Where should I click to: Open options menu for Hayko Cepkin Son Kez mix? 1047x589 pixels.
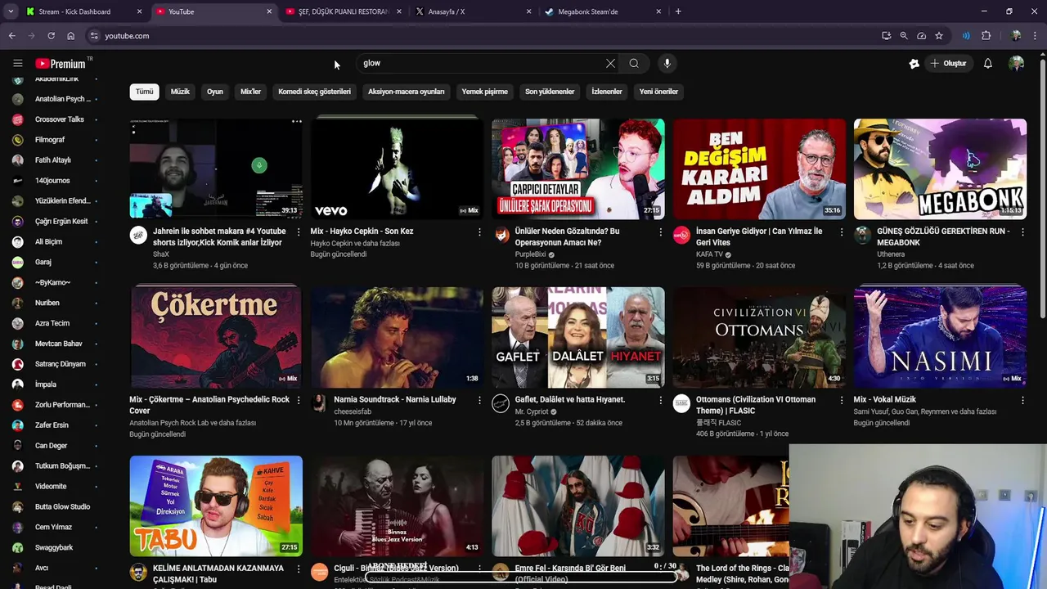[x=479, y=232]
